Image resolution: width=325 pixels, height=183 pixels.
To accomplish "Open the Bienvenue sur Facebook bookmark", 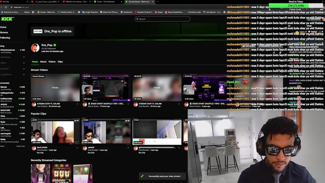I will 10,12.
